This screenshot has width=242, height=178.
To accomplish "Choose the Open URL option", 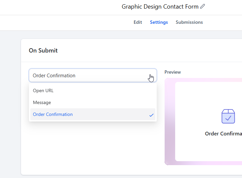I will pyautogui.click(x=93, y=90).
